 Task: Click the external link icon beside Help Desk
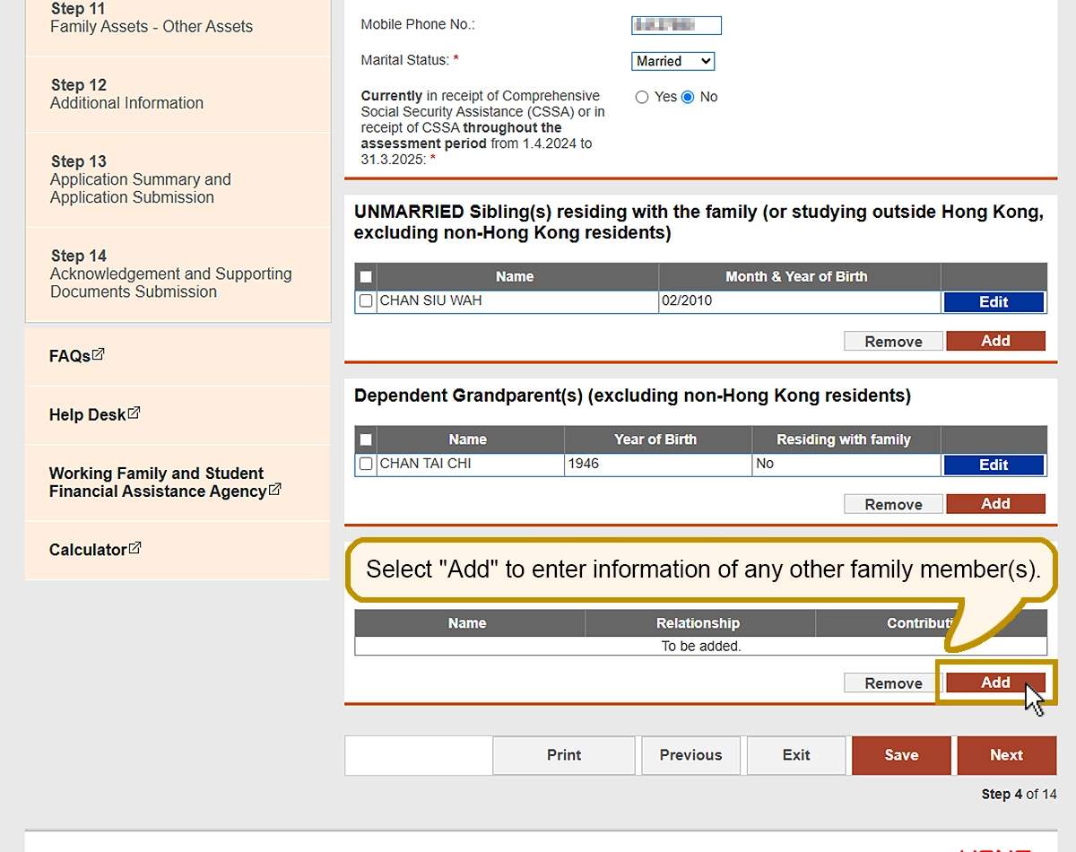[134, 413]
